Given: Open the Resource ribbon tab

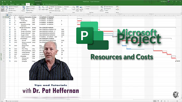Looking at the screenshot, I should 12,4.
